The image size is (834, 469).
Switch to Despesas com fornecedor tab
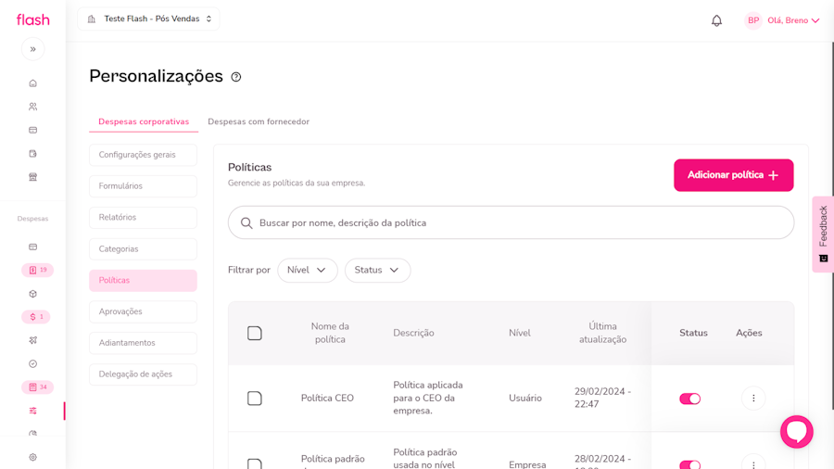259,121
